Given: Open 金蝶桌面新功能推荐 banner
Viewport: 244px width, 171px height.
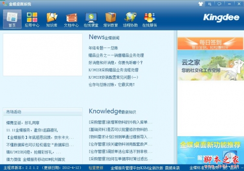Looking at the screenshot, I should pyautogui.click(x=211, y=150).
